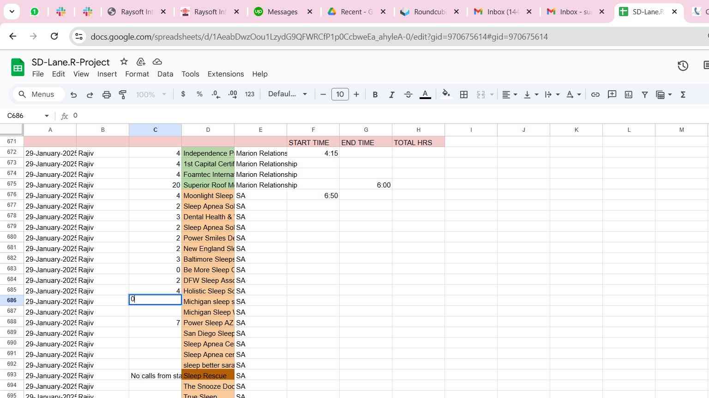Screen dimensions: 709x398
Task: Format as currency with dollar icon
Action: [x=183, y=94]
